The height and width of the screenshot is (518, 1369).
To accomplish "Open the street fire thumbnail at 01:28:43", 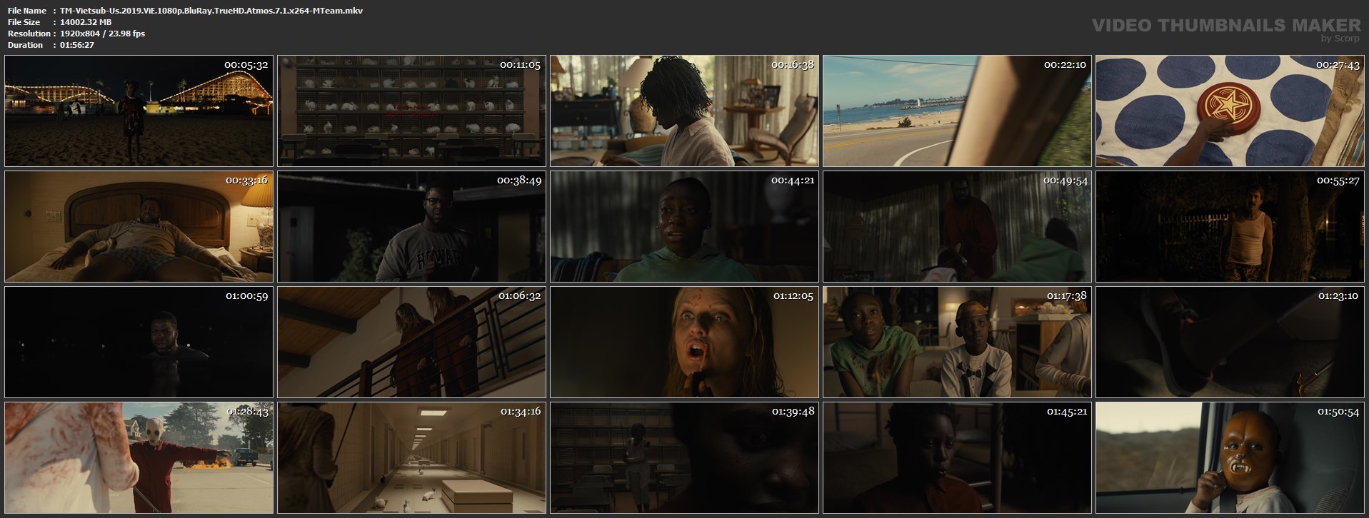I will [x=139, y=458].
